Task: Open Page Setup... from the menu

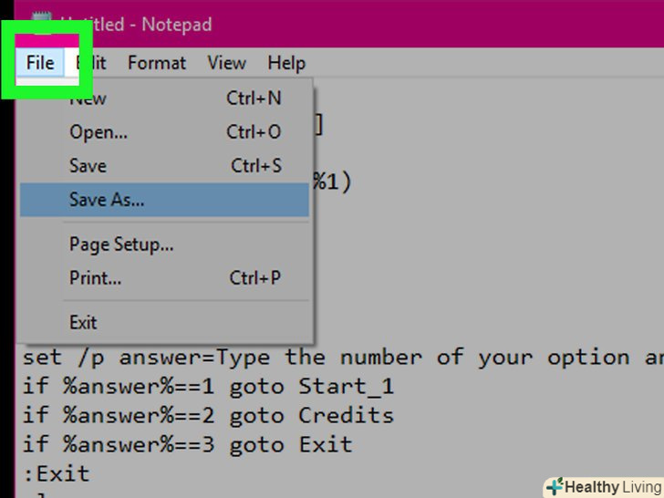Action: (x=121, y=244)
